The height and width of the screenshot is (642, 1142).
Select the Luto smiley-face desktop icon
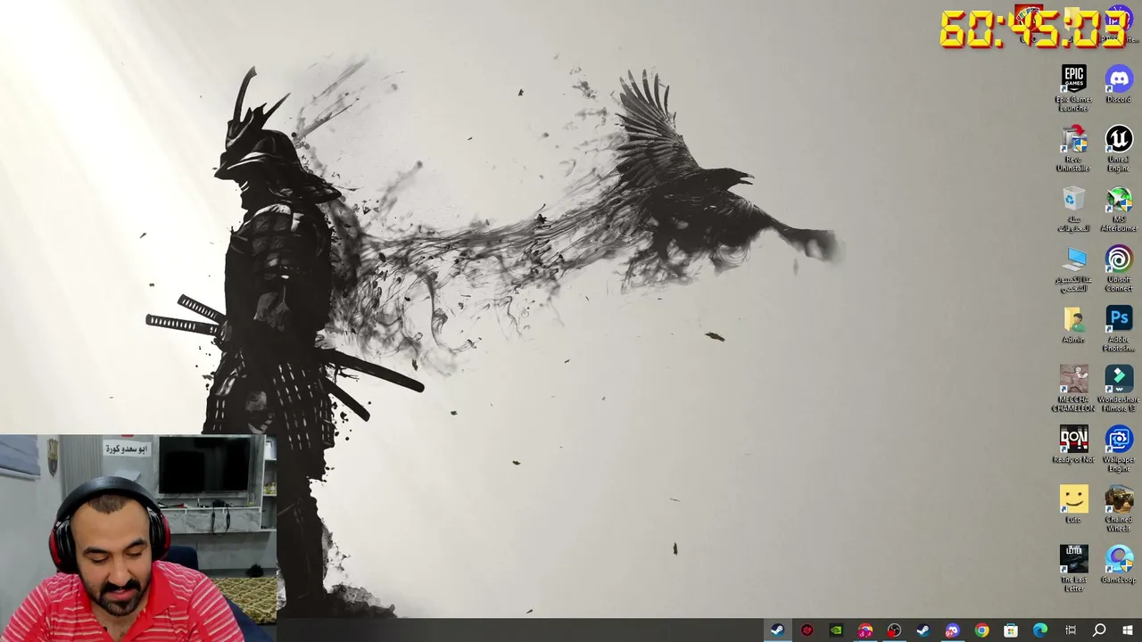click(1073, 505)
